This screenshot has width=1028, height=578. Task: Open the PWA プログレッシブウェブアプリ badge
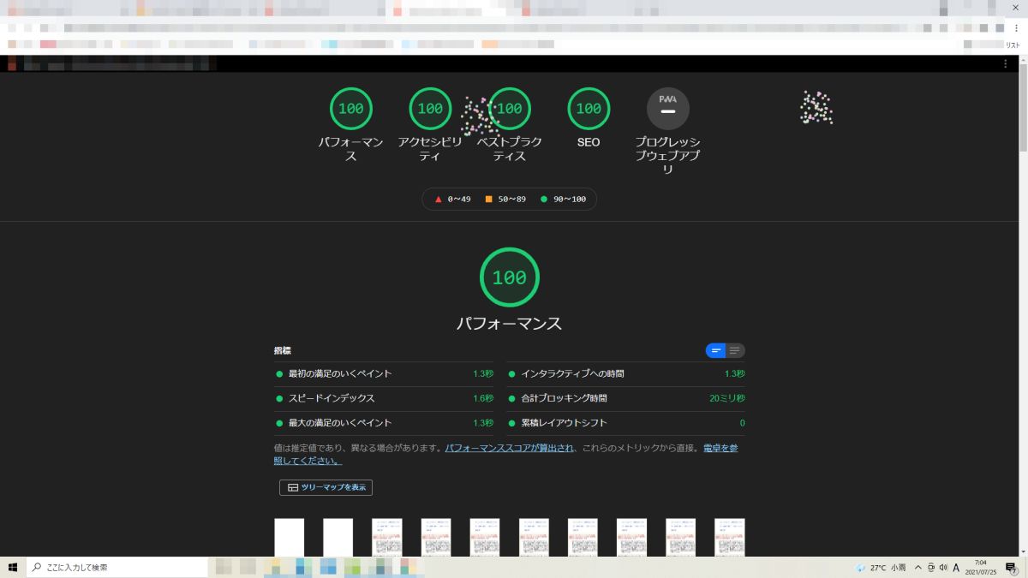[x=668, y=109]
